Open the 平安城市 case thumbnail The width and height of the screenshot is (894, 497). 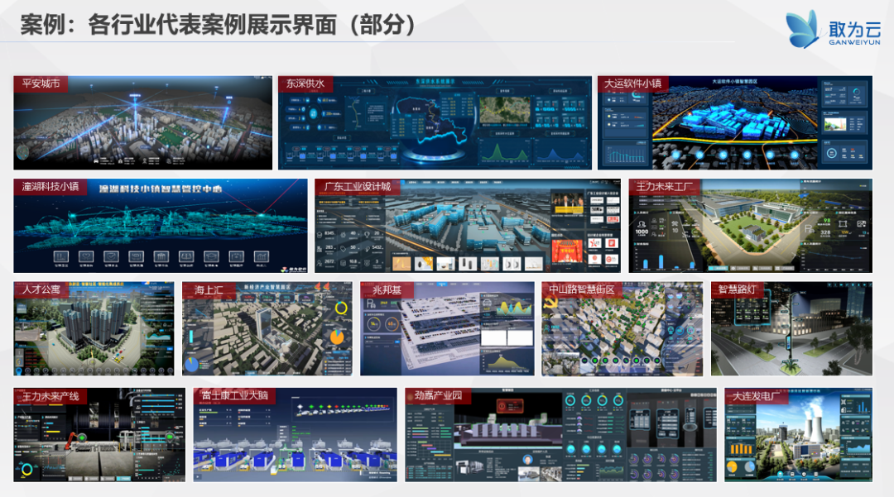tap(143, 122)
